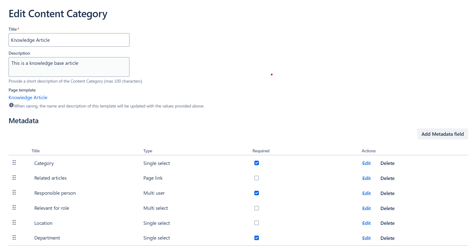Click the info icon below Page template

coord(11,105)
